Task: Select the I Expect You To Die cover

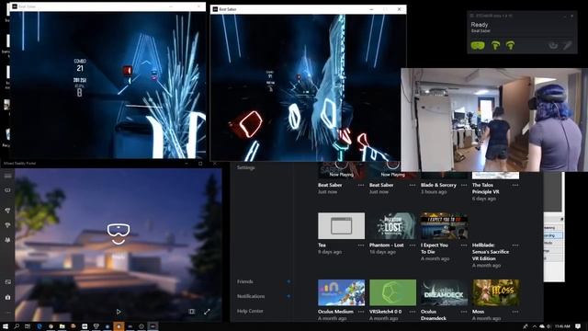Action: point(444,226)
